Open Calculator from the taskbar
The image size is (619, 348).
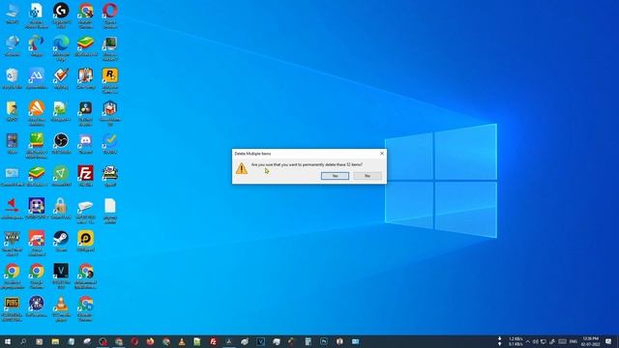coord(308,341)
